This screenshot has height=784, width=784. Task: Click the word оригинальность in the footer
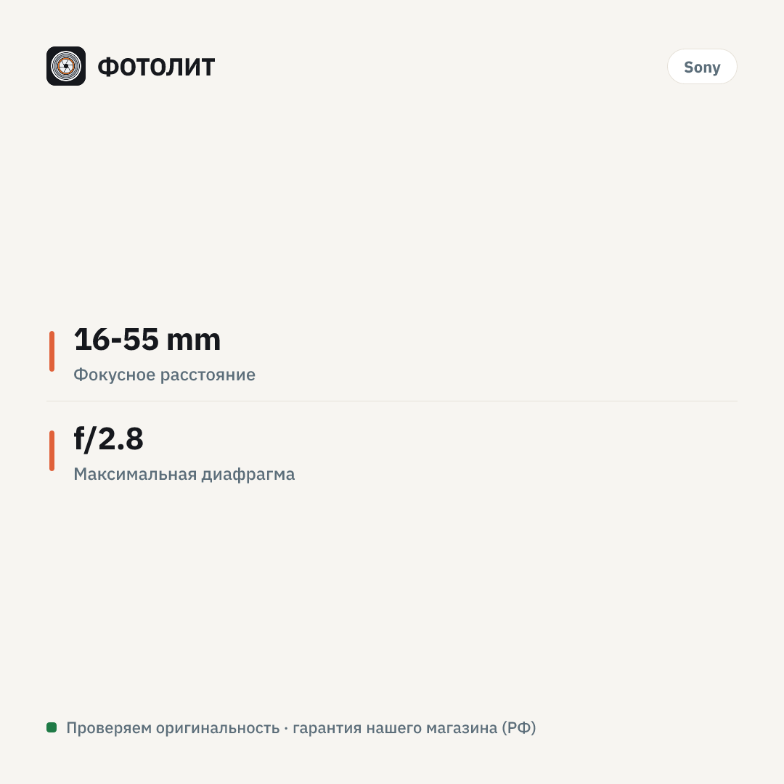218,729
